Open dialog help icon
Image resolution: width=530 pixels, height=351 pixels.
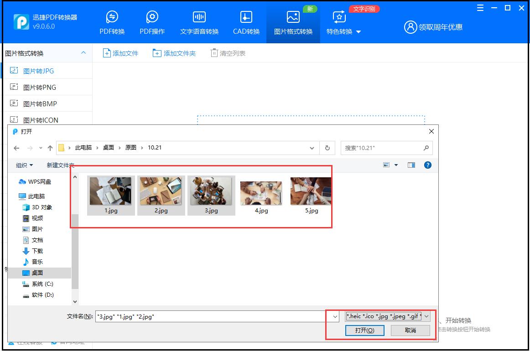click(427, 165)
